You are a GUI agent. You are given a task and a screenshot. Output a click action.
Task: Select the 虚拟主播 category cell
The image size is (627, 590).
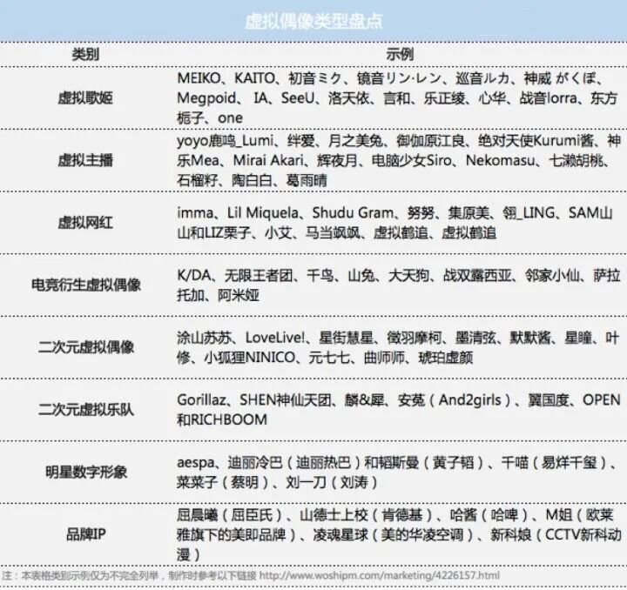point(85,160)
